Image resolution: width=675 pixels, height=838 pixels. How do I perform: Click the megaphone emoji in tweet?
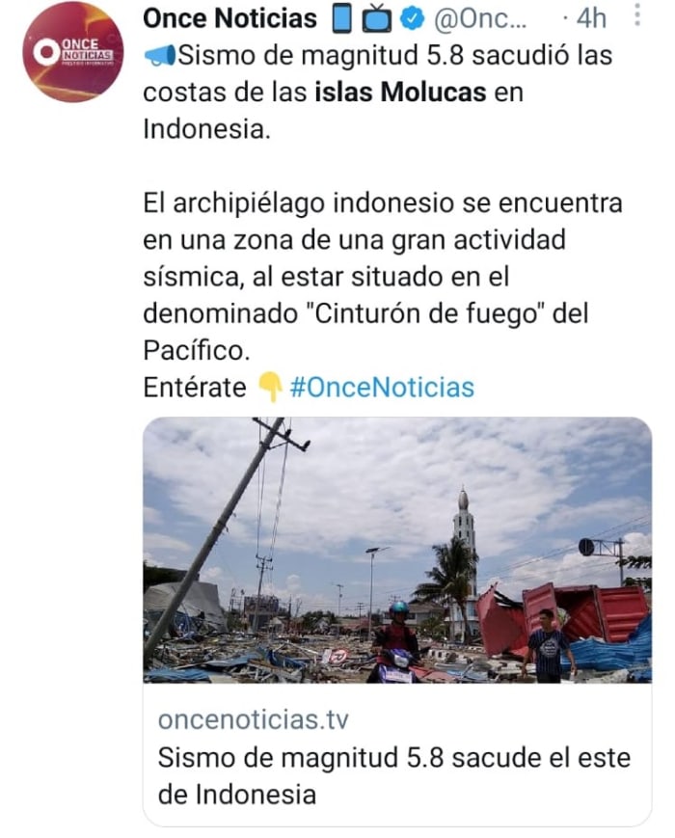click(x=160, y=56)
